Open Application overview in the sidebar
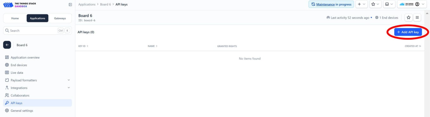Viewport: 430px width, 117px height. tap(37, 58)
